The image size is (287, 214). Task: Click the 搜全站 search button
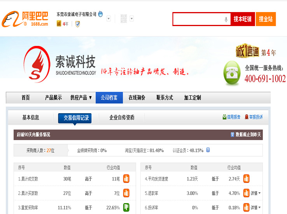pyautogui.click(x=266, y=19)
